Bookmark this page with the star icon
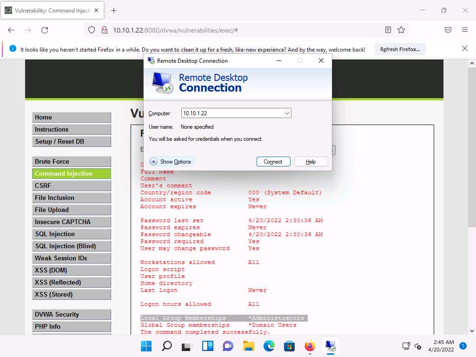476x357 pixels. pos(401,30)
